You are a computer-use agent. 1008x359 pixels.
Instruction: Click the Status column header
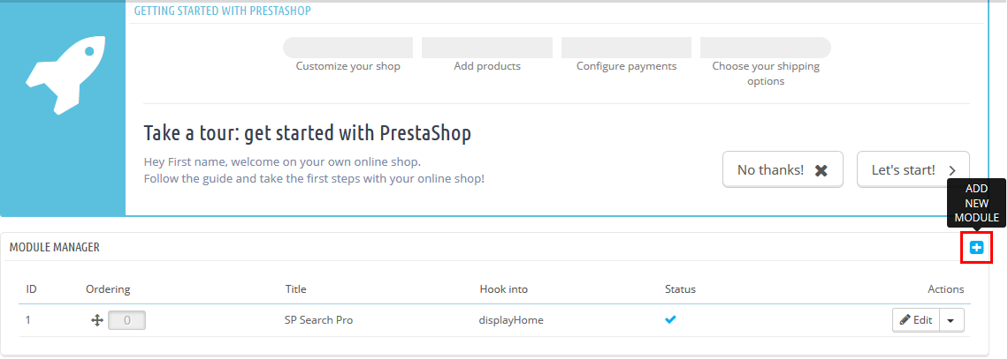click(x=680, y=289)
